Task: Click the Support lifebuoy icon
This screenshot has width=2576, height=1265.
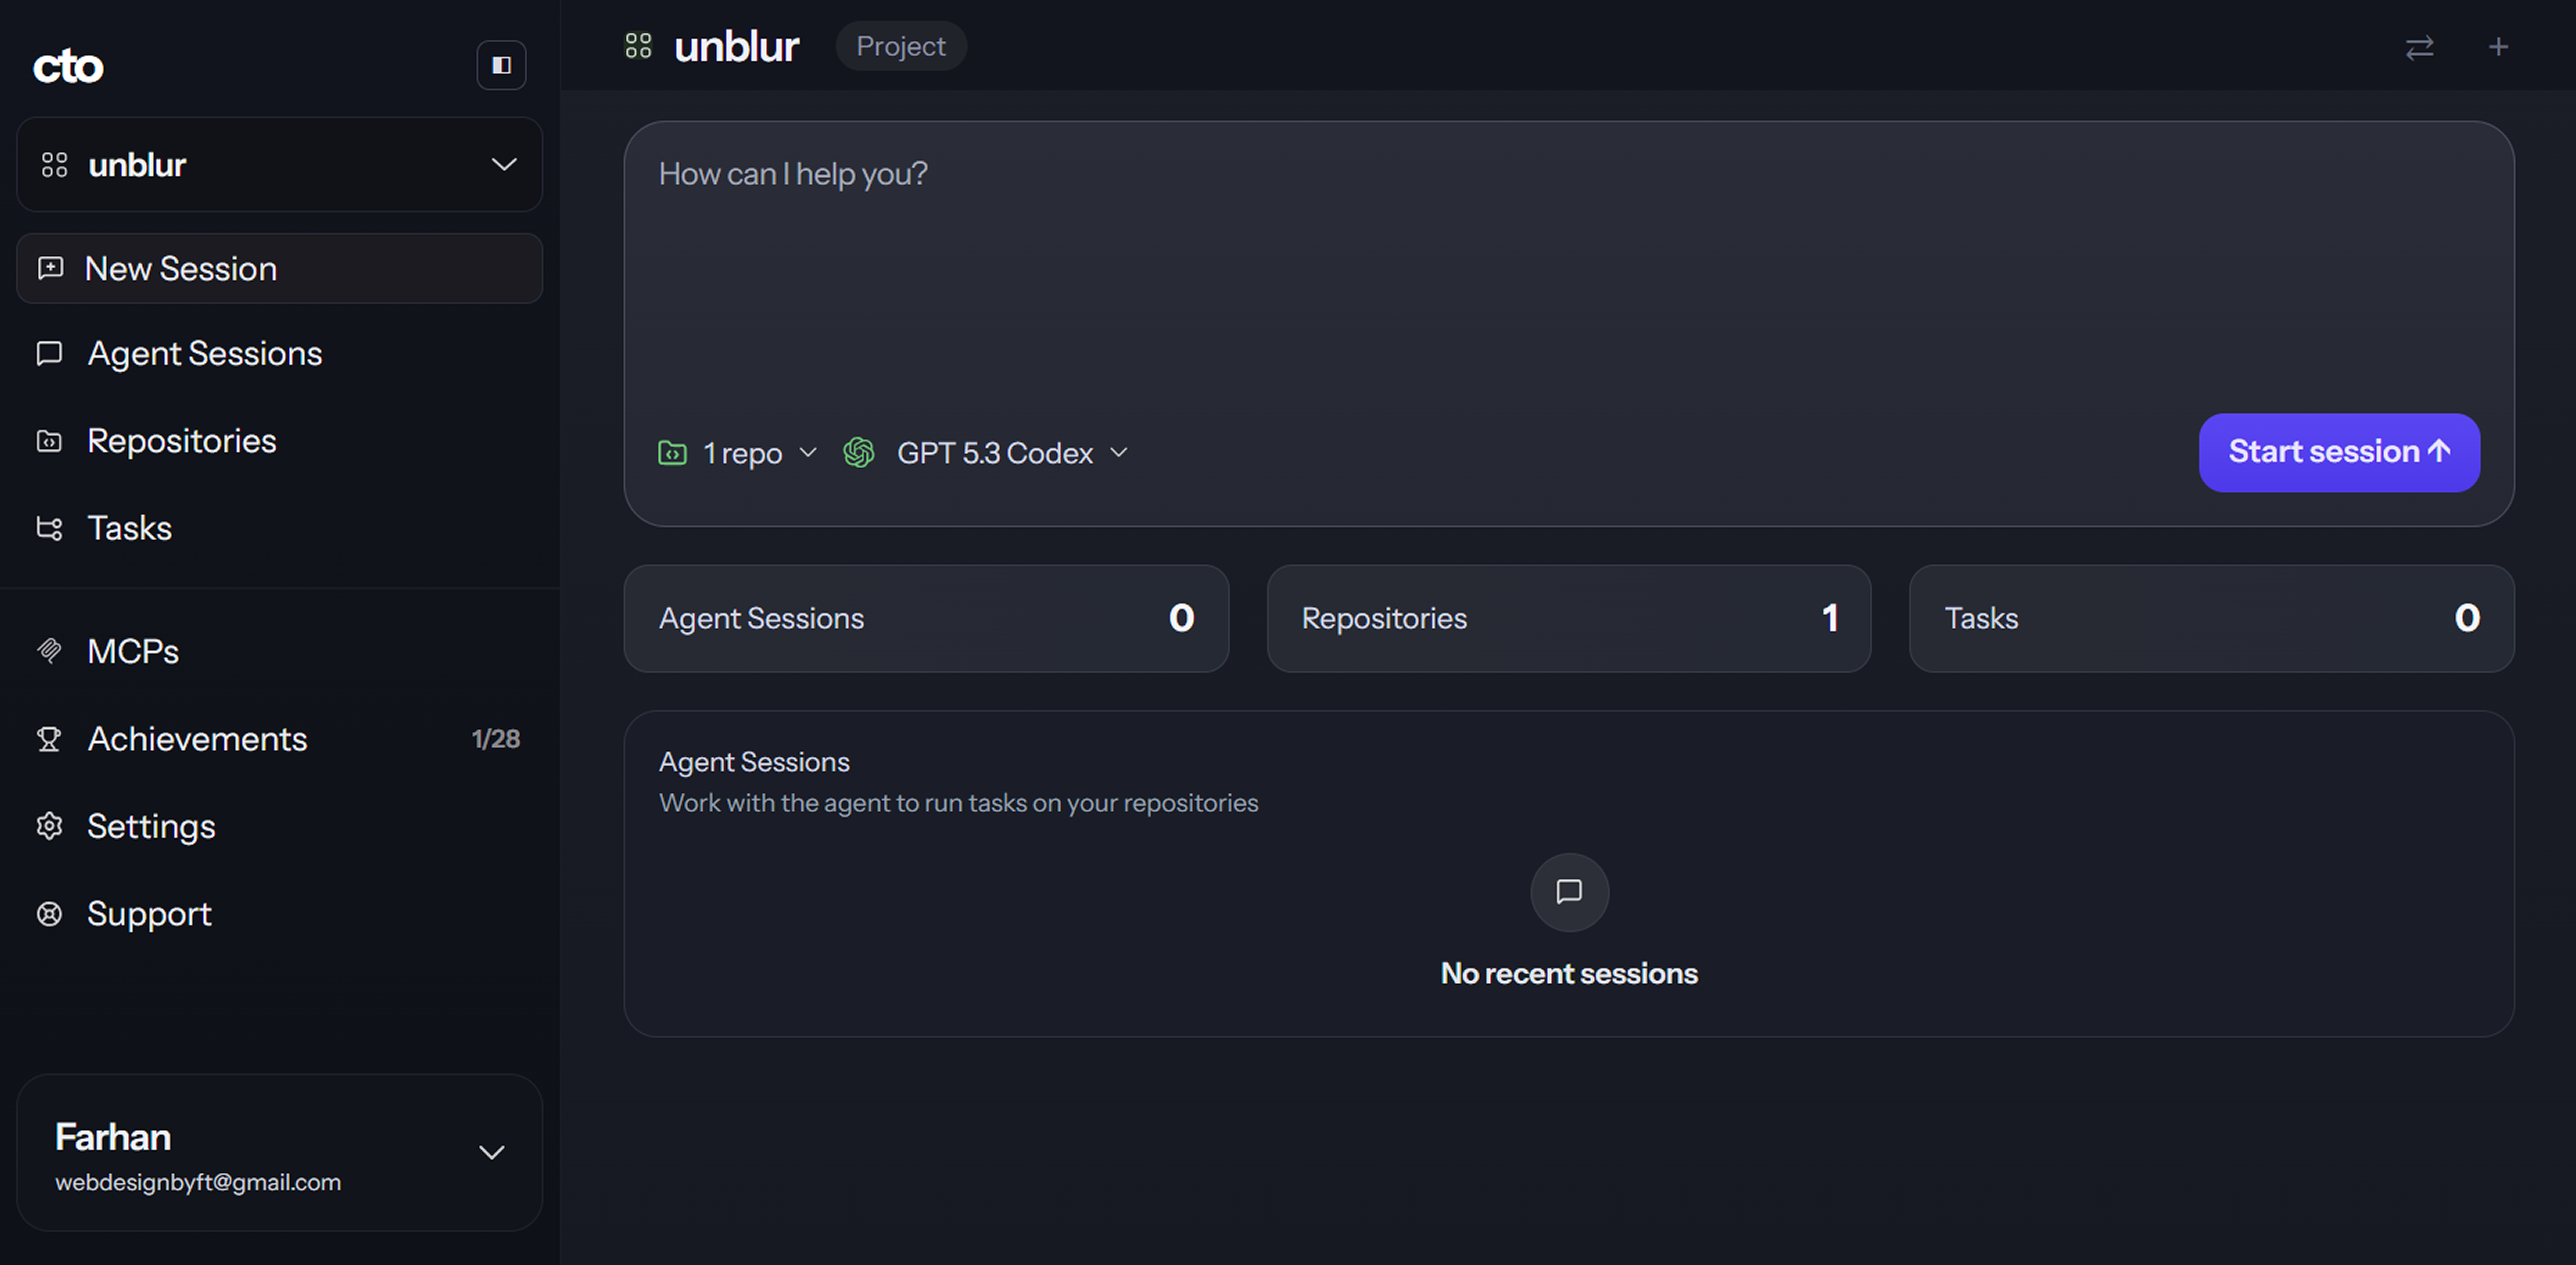Action: pos(49,914)
